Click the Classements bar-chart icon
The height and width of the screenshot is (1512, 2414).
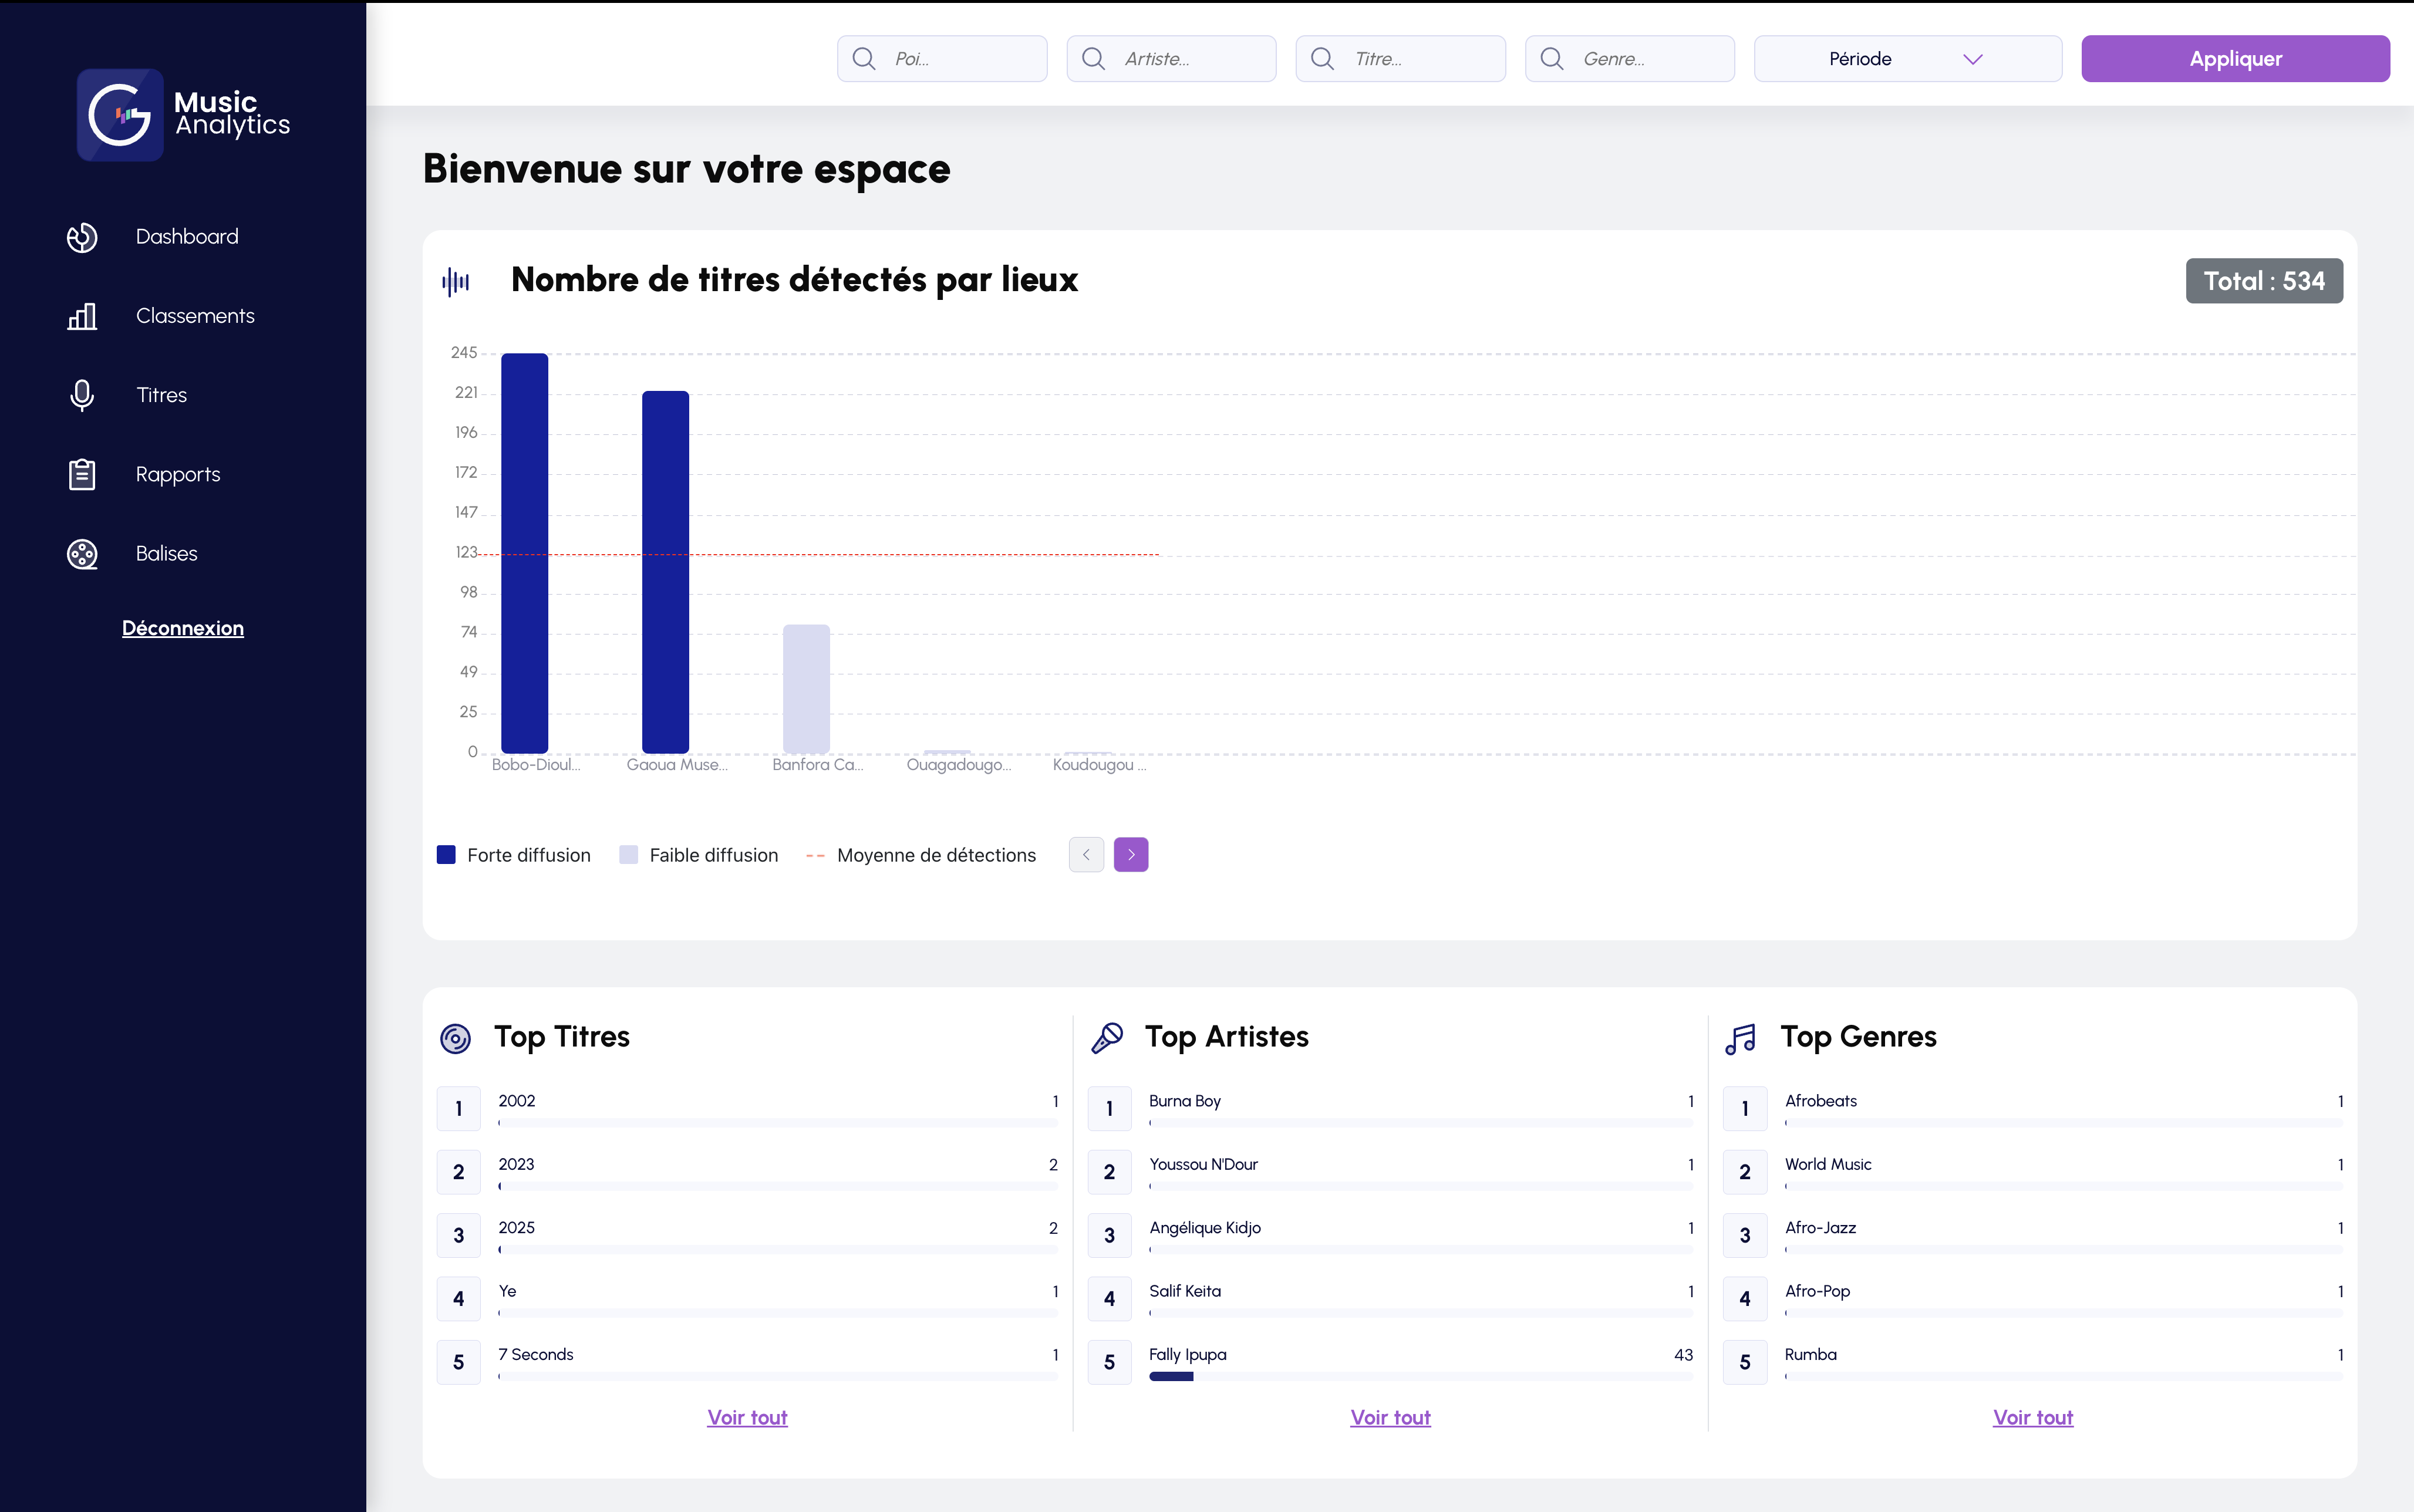click(82, 316)
